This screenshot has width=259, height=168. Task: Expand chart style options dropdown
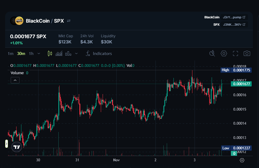(76, 53)
